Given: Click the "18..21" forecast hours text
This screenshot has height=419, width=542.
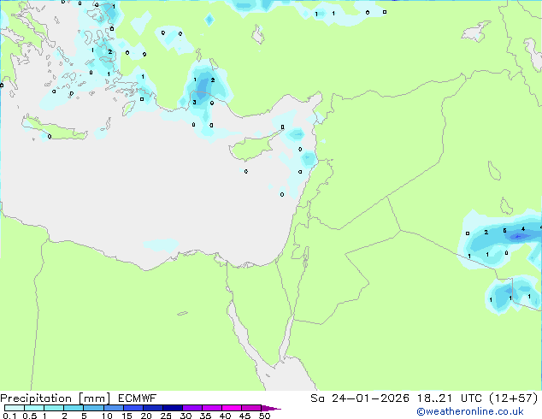Looking at the screenshot, I should click(434, 398).
